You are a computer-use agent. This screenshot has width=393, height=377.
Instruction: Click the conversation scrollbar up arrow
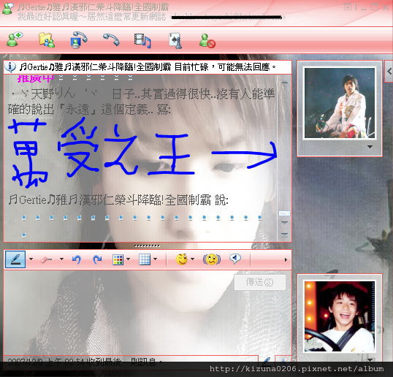click(284, 82)
